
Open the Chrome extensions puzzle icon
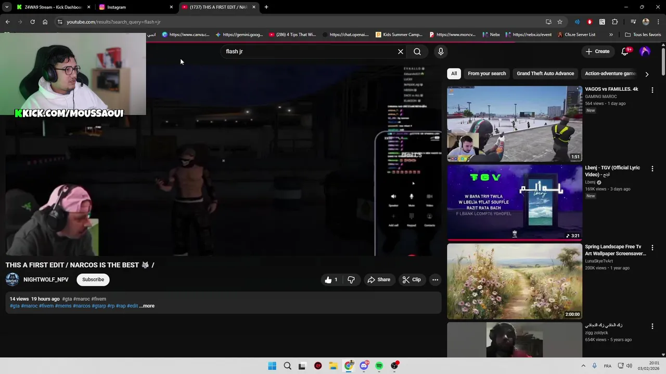coord(614,22)
